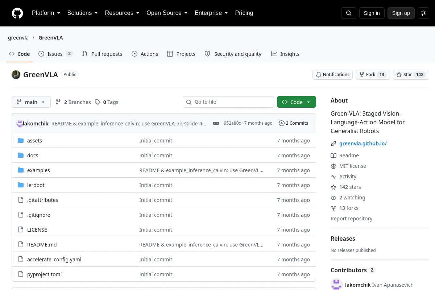Open the GreenVLA repository name in the breadcrumb

click(51, 38)
